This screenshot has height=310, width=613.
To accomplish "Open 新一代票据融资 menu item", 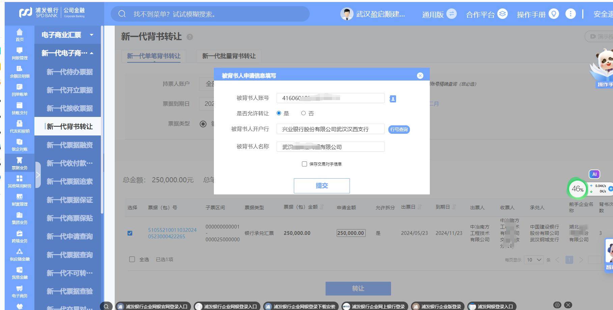I will point(69,145).
